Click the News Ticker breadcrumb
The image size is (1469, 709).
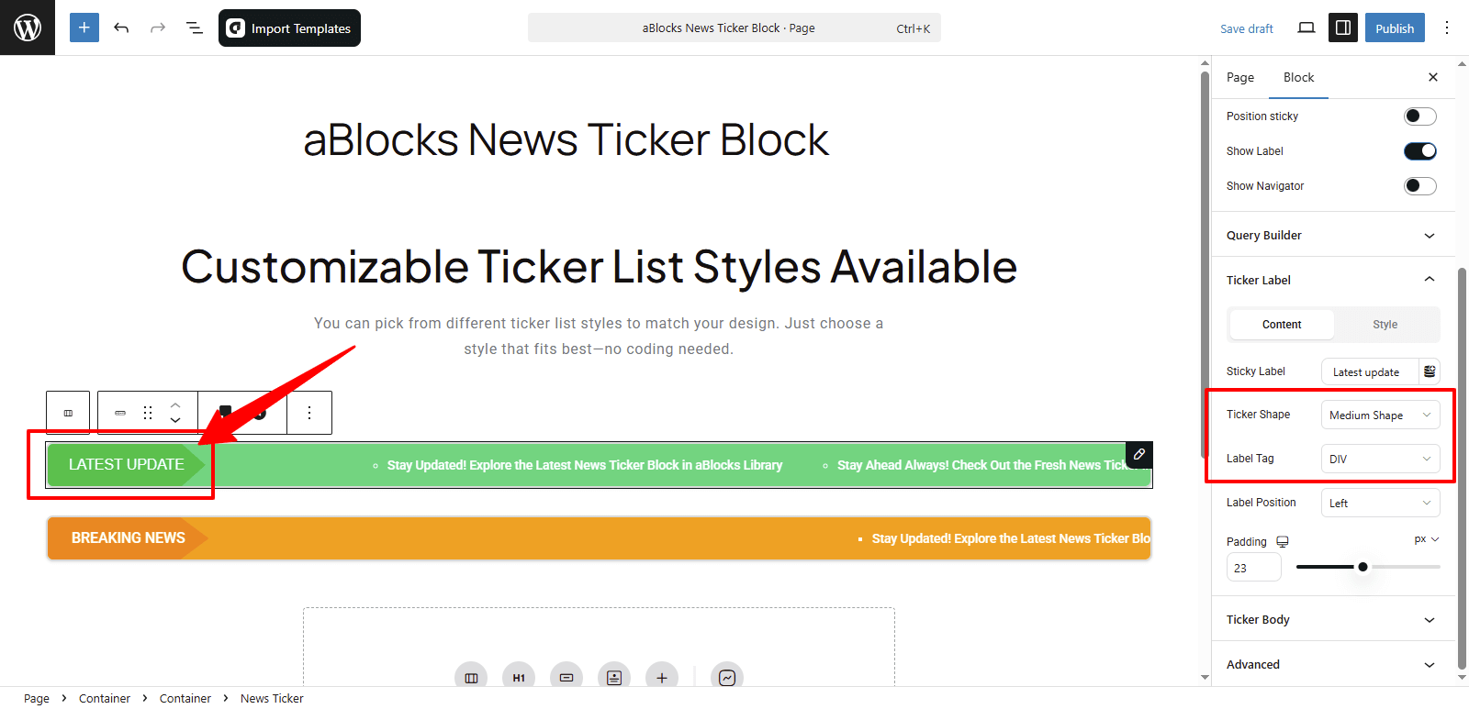coord(272,698)
